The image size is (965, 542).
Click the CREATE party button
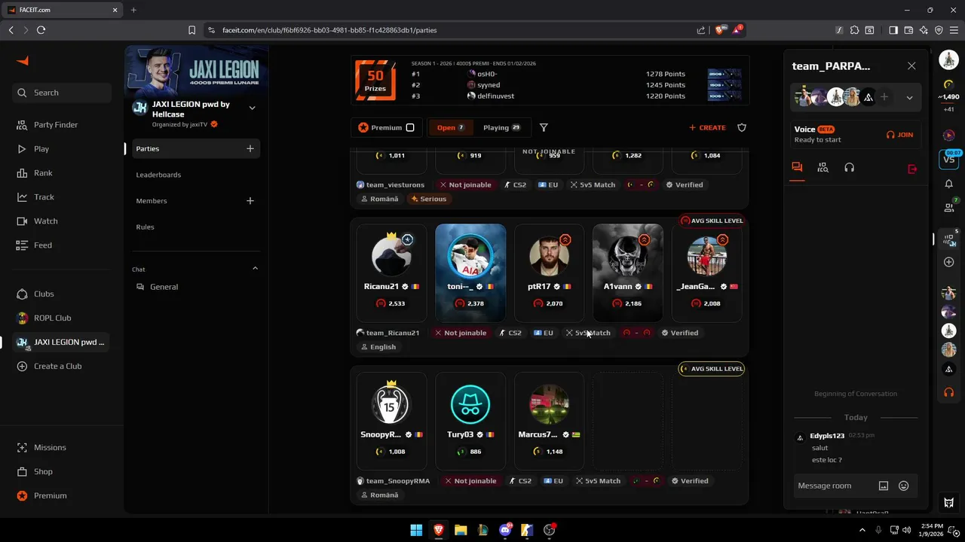point(707,127)
